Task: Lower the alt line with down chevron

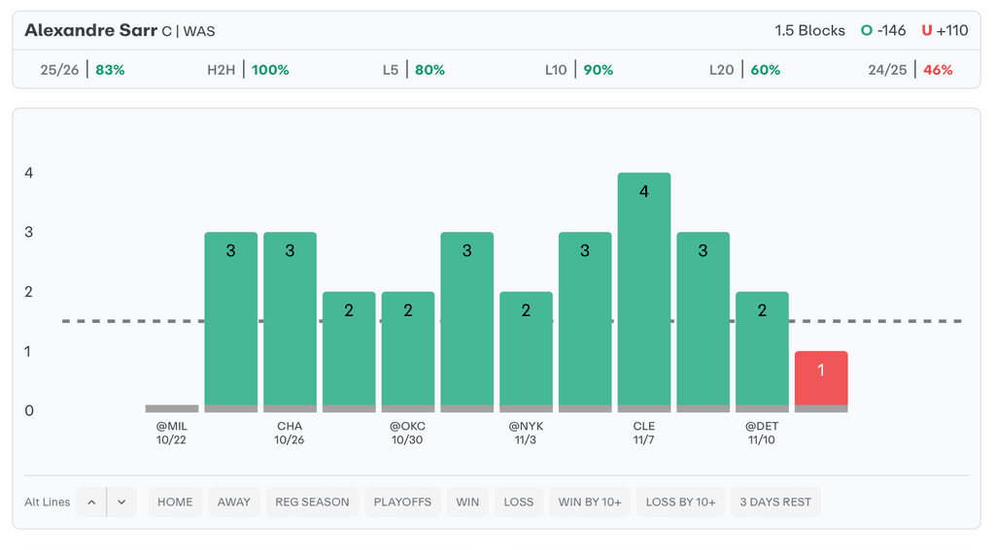Action: (121, 501)
